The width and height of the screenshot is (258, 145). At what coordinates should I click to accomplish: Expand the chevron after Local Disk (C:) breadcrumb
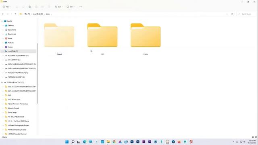tap(44, 14)
